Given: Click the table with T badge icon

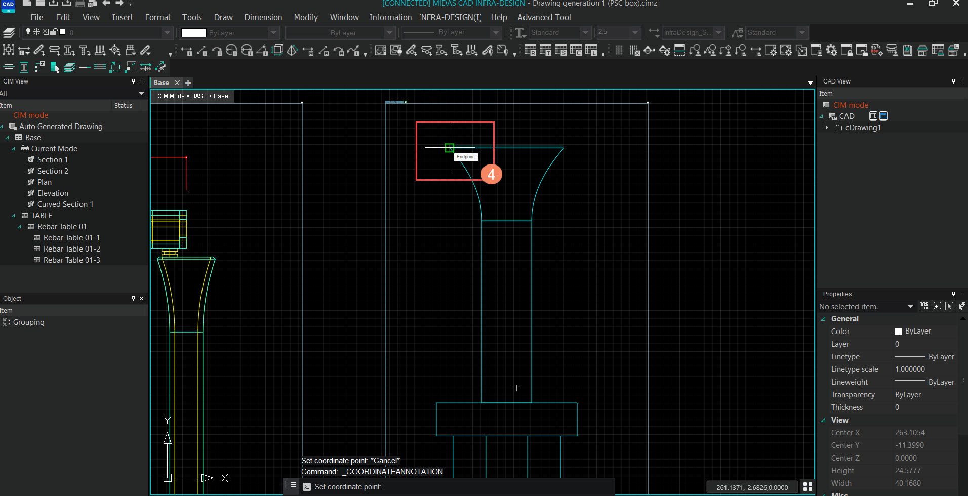Looking at the screenshot, I should (545, 50).
